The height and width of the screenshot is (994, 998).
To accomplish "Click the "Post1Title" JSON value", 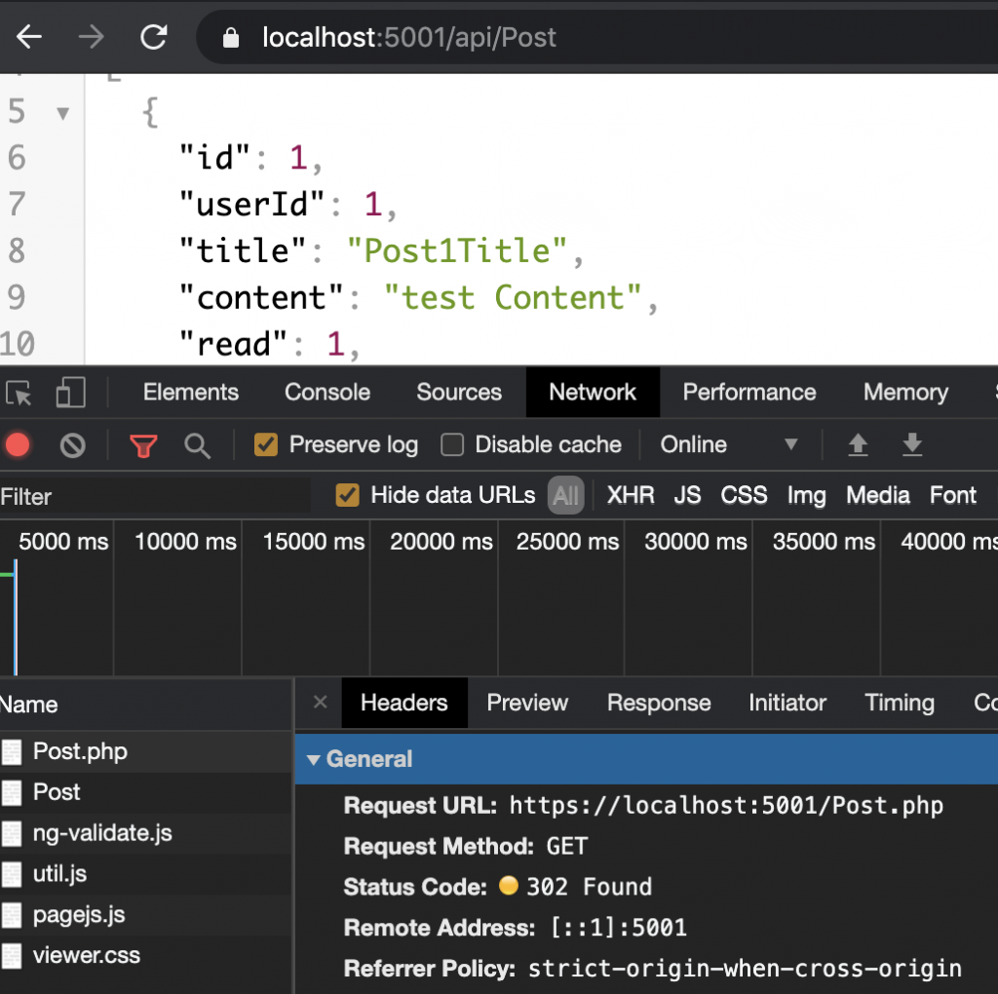I will 457,250.
